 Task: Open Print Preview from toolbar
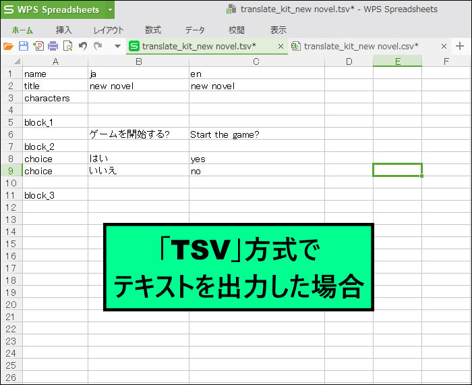pyautogui.click(x=67, y=46)
